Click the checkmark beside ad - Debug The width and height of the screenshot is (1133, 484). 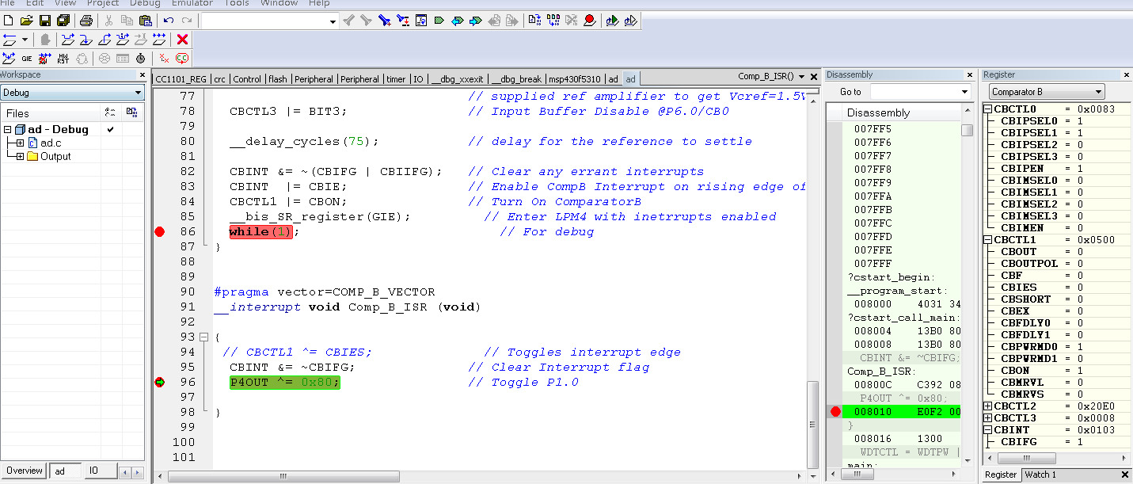pyautogui.click(x=111, y=129)
